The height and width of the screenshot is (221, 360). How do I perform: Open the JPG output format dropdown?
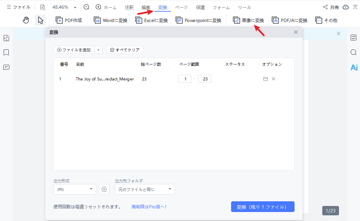74,189
